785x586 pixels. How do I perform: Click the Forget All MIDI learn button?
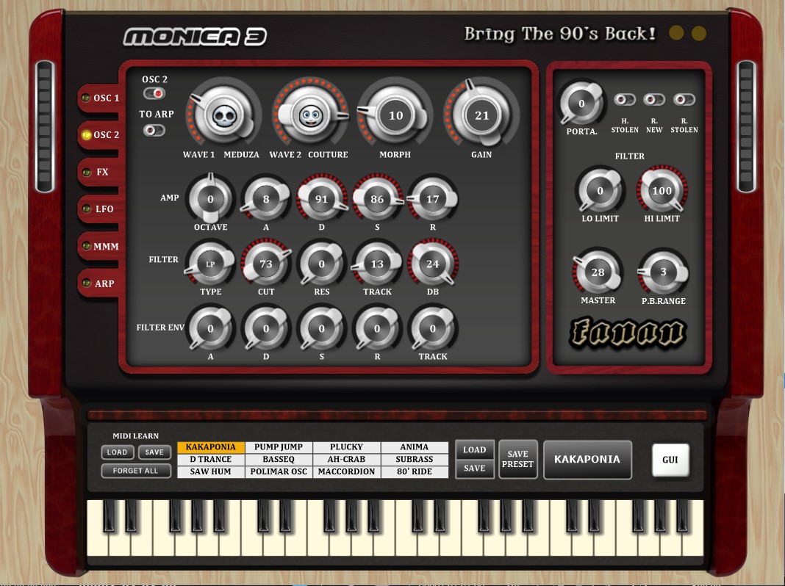(136, 471)
